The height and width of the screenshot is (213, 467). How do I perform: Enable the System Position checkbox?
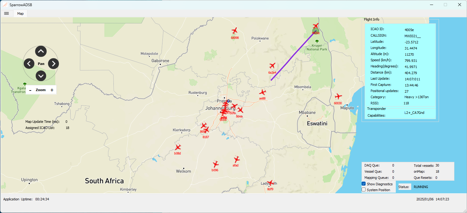(x=364, y=190)
